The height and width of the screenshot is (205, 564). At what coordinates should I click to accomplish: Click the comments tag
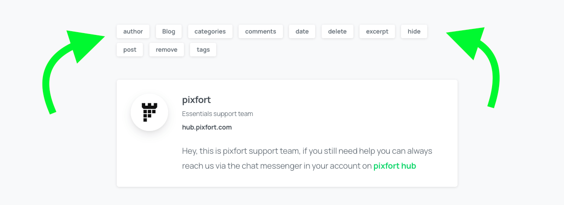pos(261,32)
